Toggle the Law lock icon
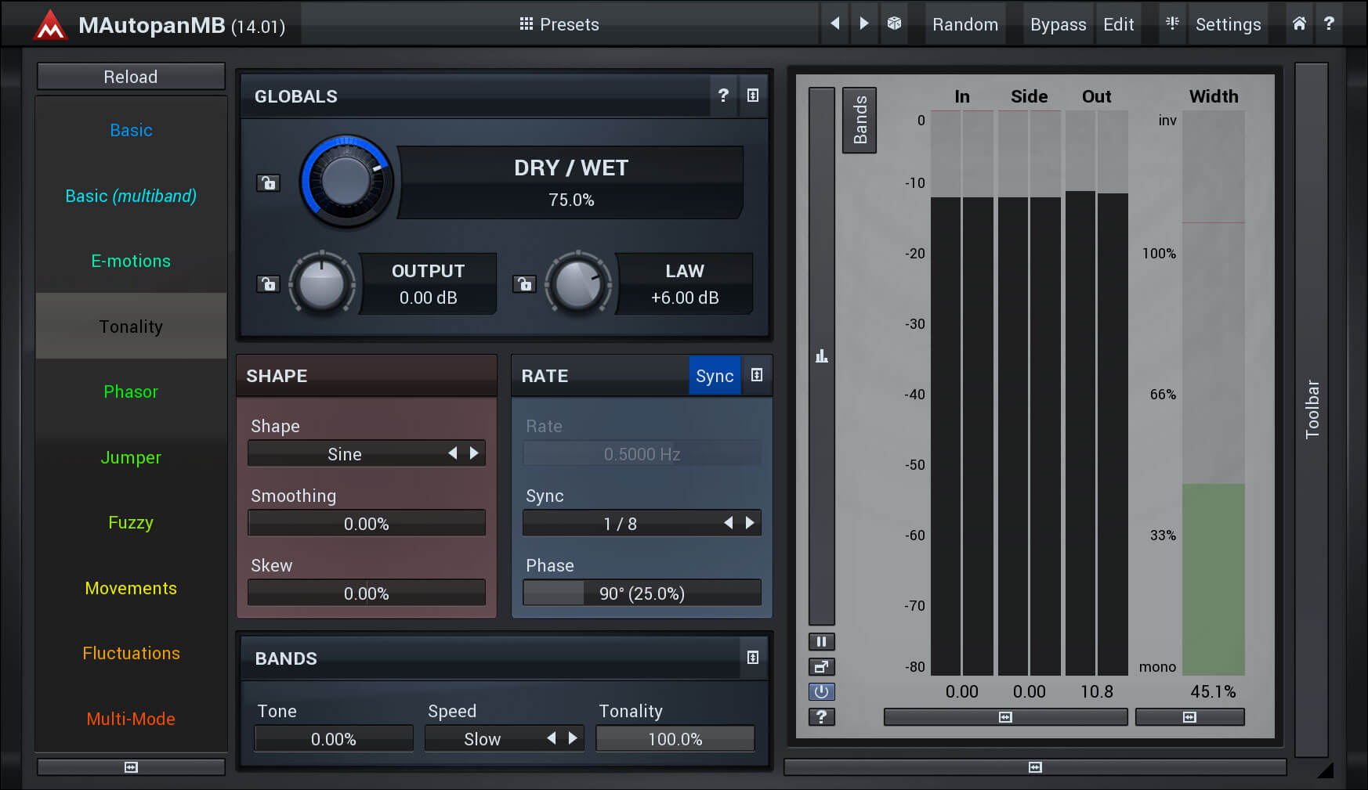The height and width of the screenshot is (790, 1368). click(524, 283)
